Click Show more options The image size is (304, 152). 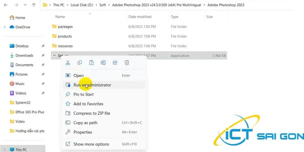[104, 144]
